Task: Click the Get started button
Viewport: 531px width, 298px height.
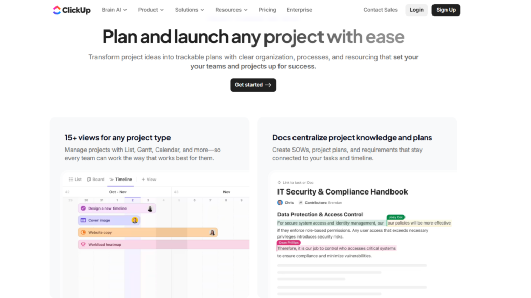Action: (253, 85)
